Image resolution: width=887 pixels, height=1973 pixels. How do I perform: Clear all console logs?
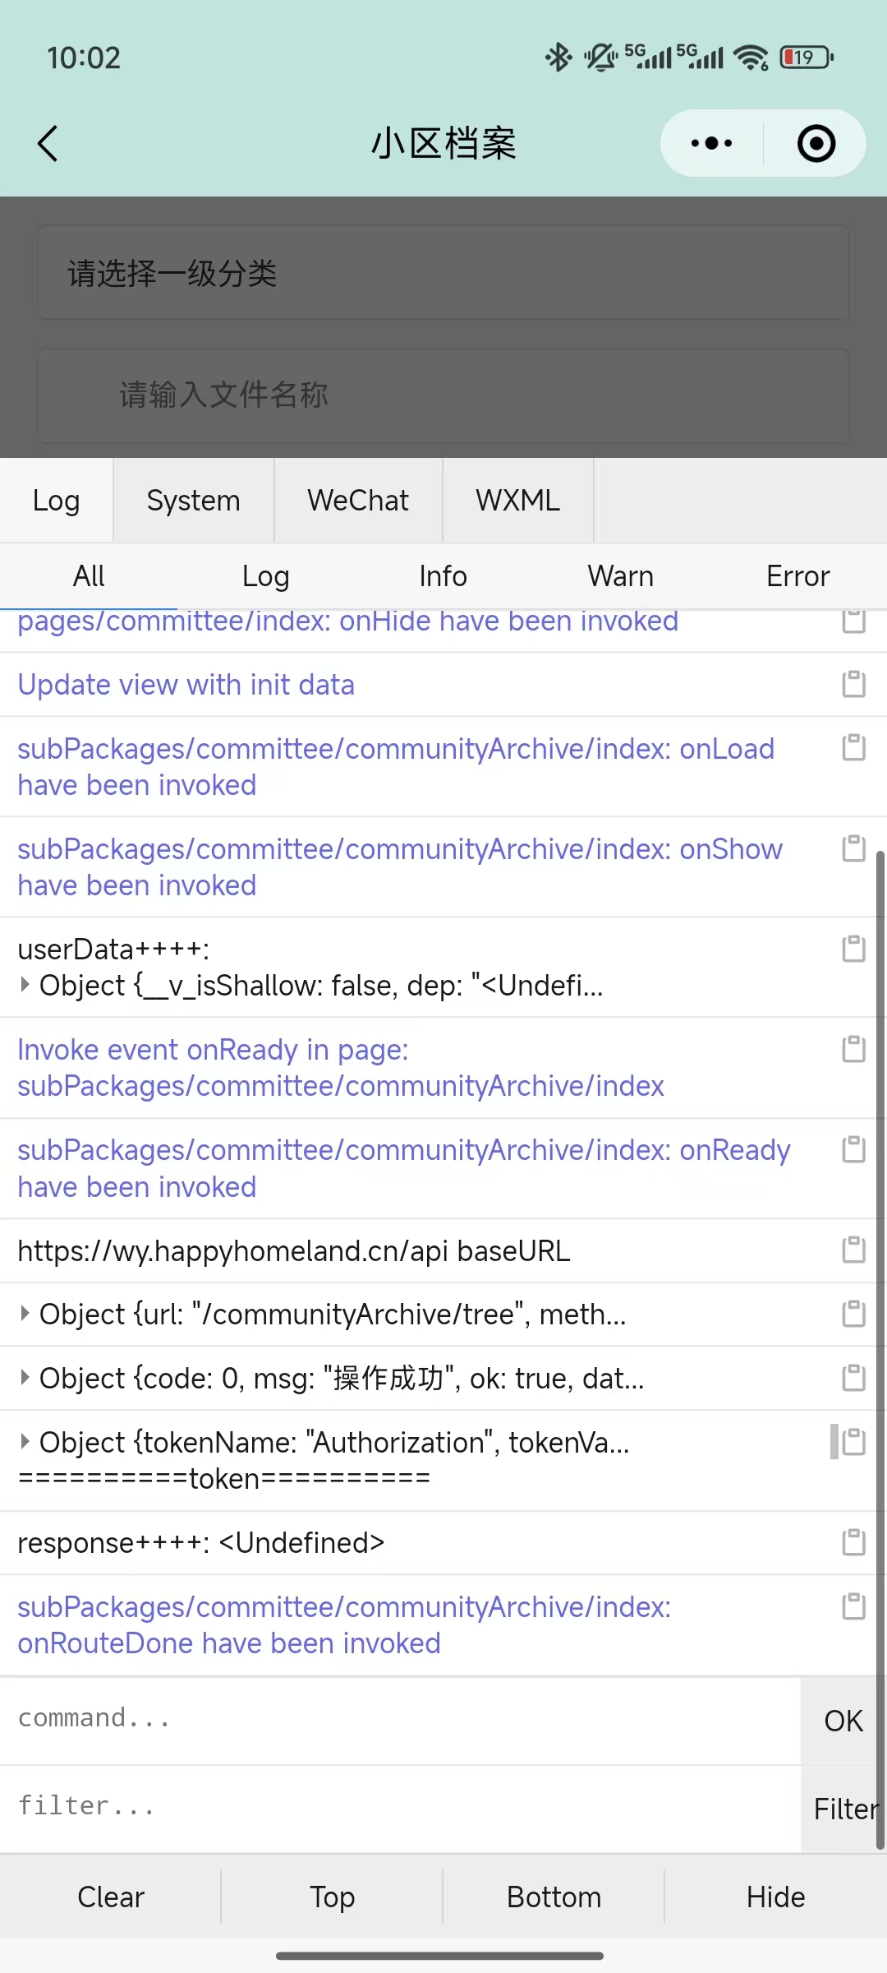pyautogui.click(x=110, y=1897)
